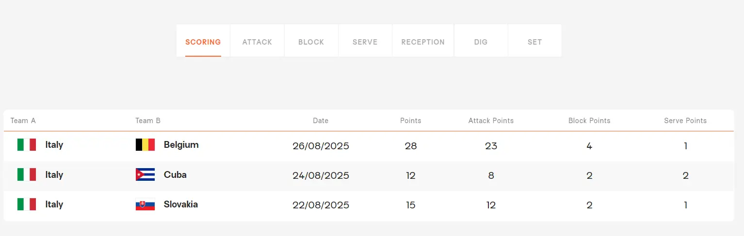Click the Slovakia flag icon

145,205
